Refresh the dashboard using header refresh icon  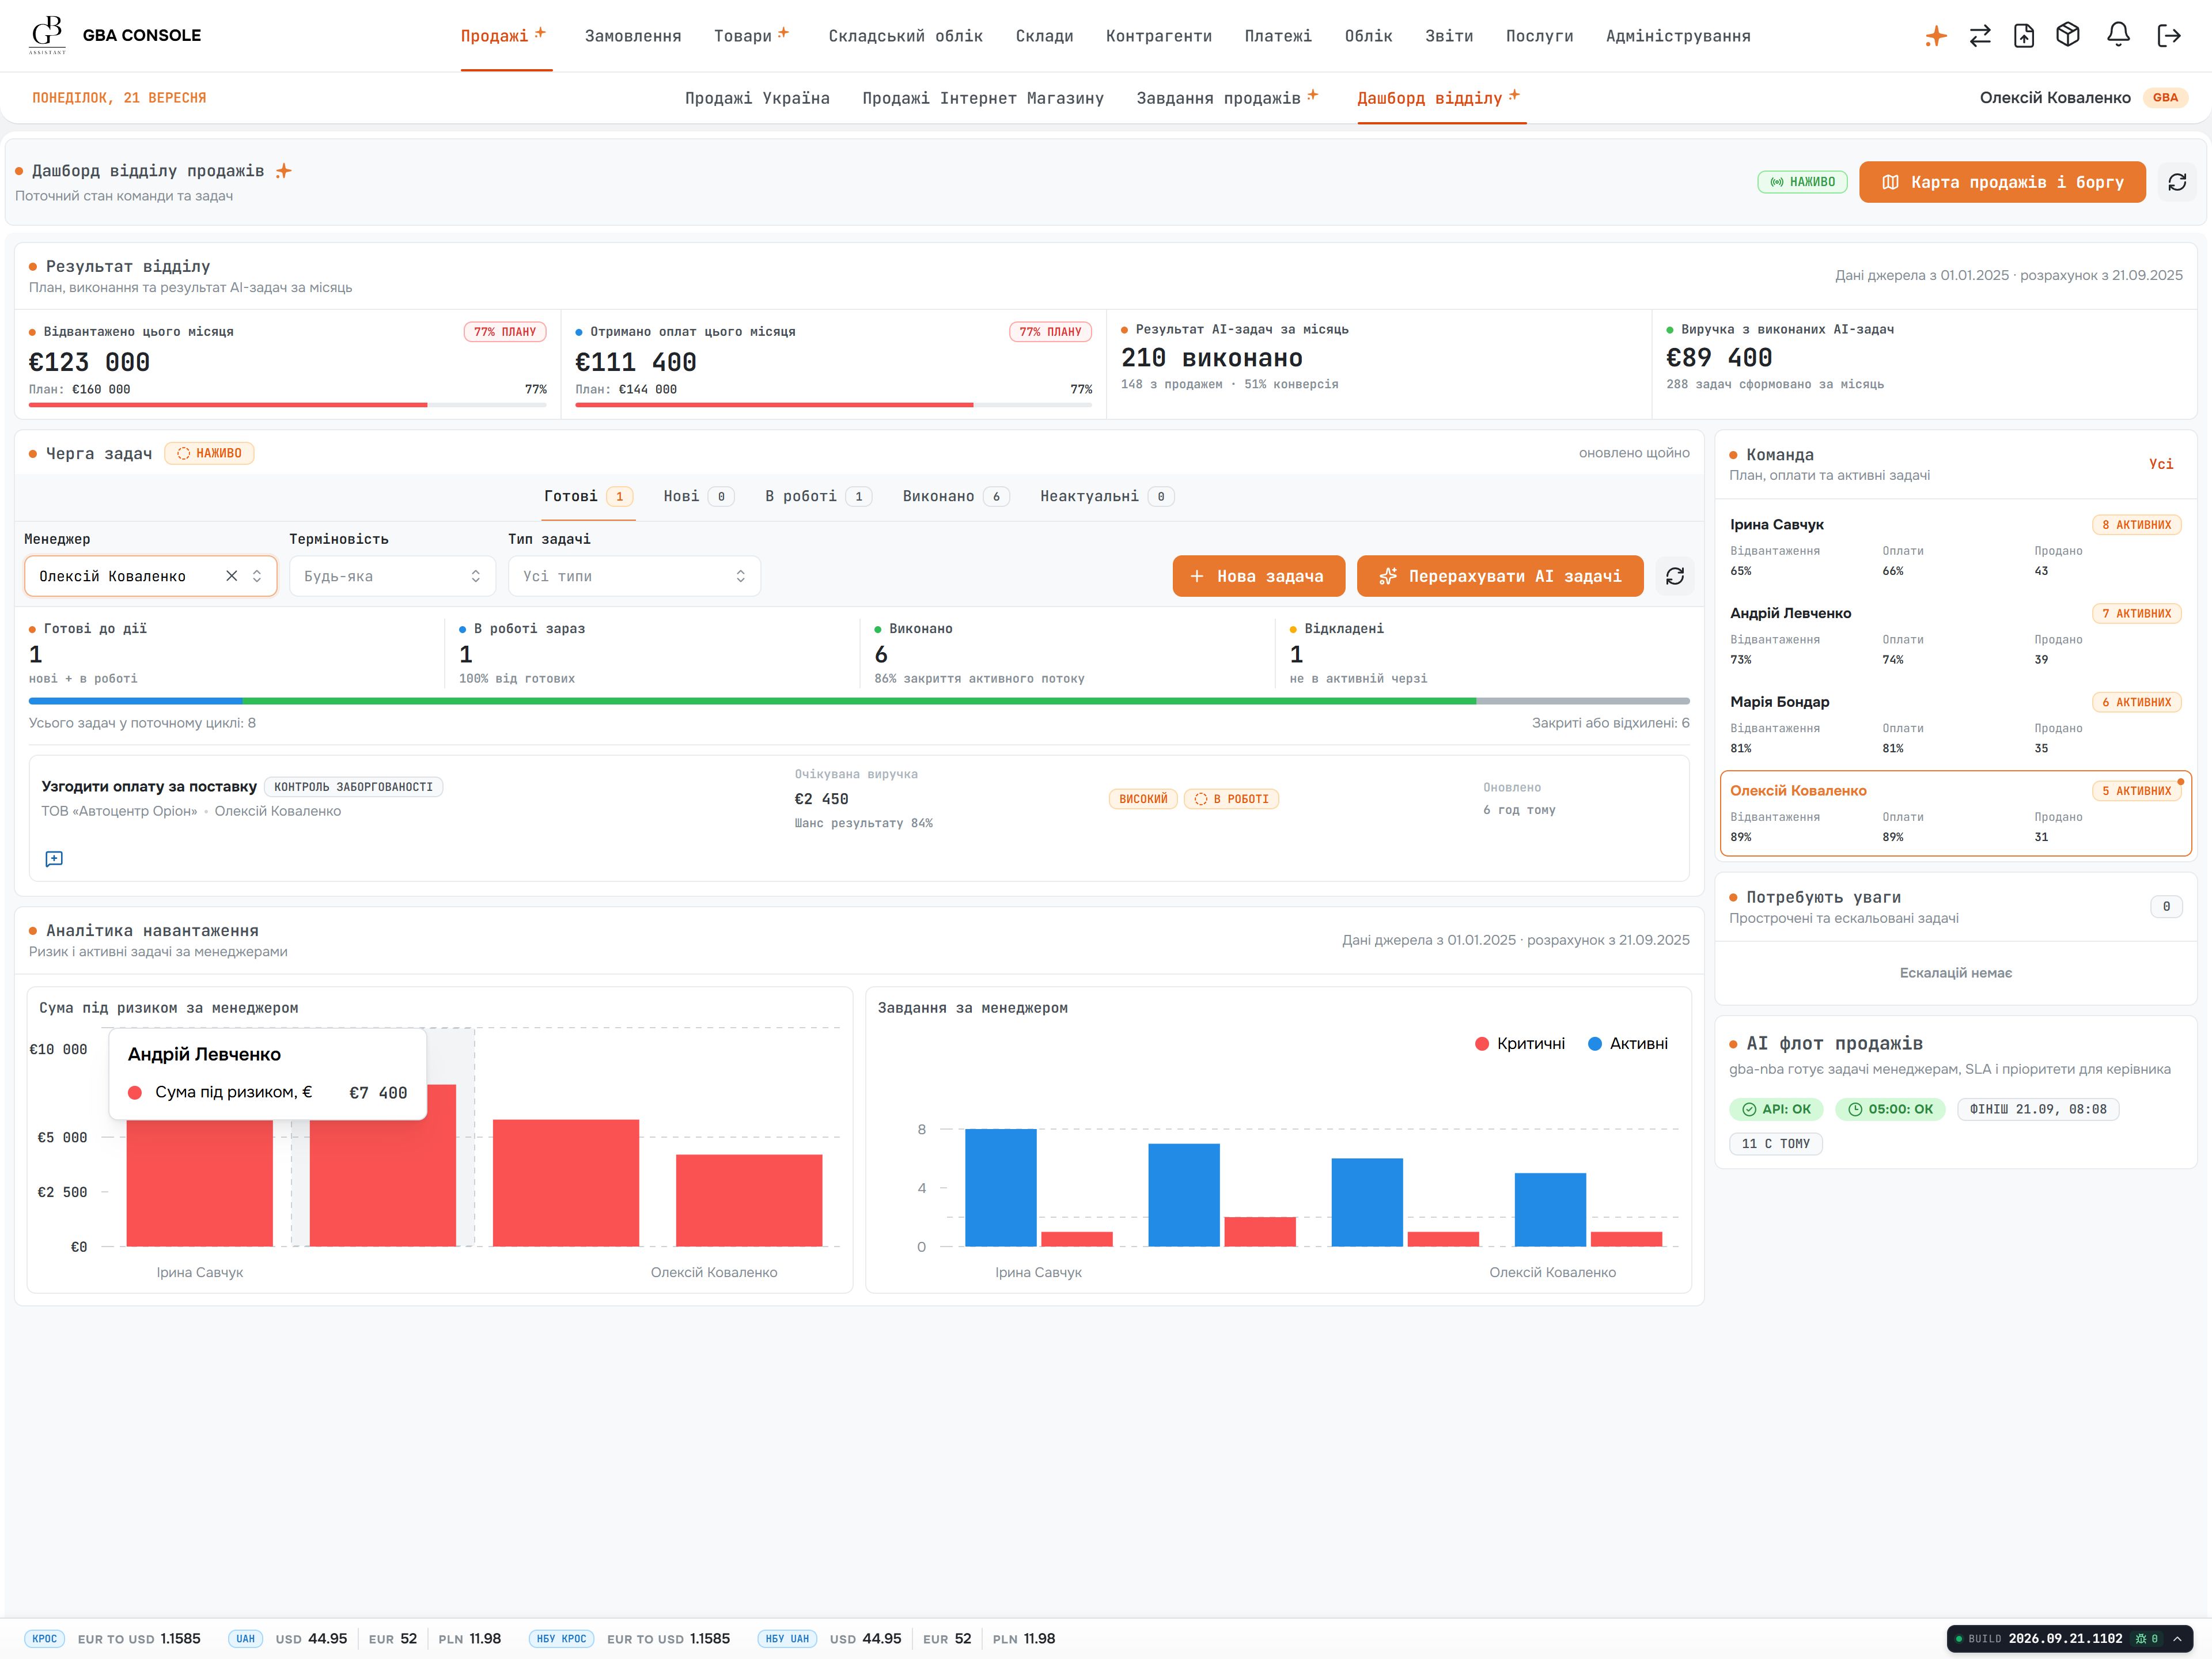click(x=2176, y=182)
